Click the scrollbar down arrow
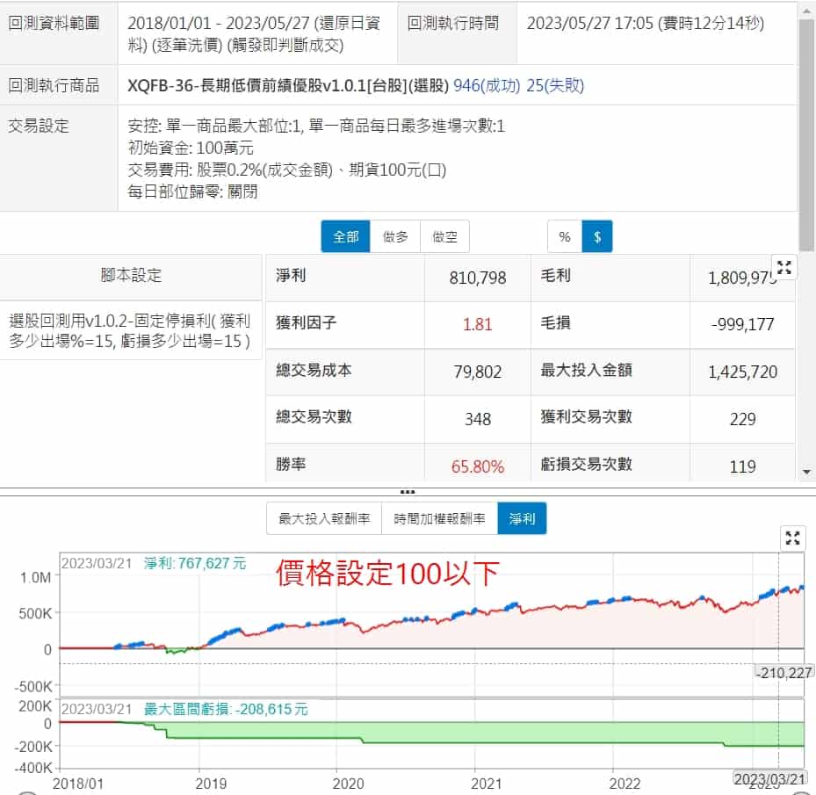Viewport: 816px width, 795px height. pos(807,473)
